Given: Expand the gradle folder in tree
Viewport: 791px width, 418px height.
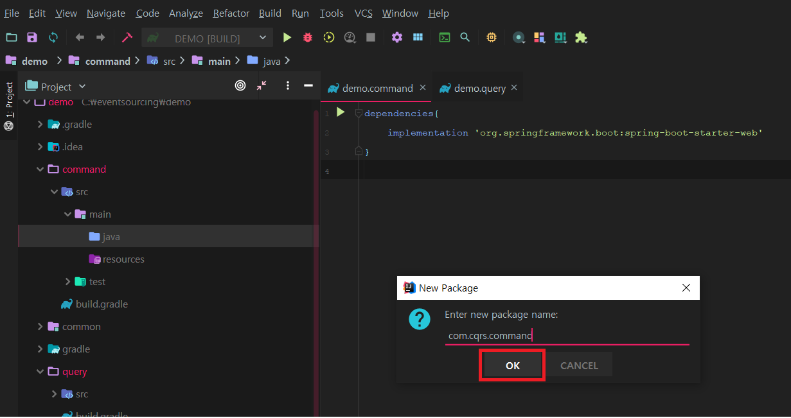Looking at the screenshot, I should 40,349.
